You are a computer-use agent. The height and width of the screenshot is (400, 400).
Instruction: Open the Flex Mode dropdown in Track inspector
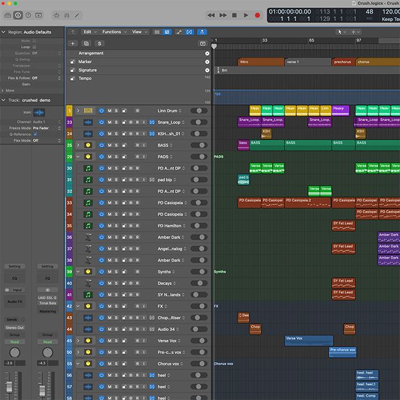[47, 140]
